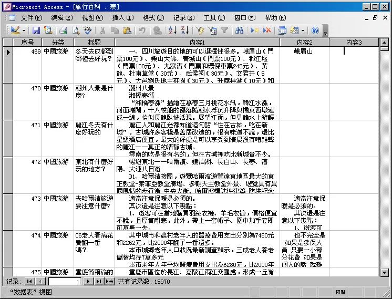This screenshot has width=392, height=299.
Task: Click the Paste clipboard icon
Action: tap(127, 30)
